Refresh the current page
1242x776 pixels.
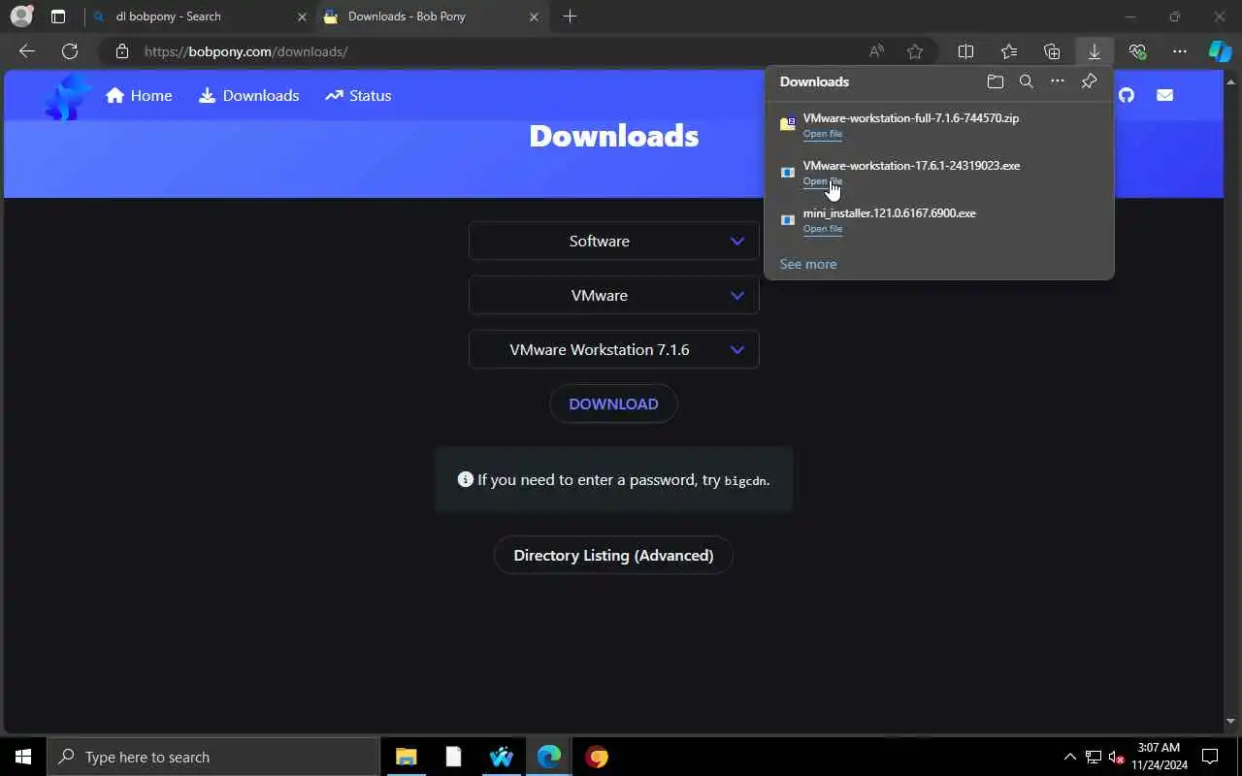pos(70,51)
